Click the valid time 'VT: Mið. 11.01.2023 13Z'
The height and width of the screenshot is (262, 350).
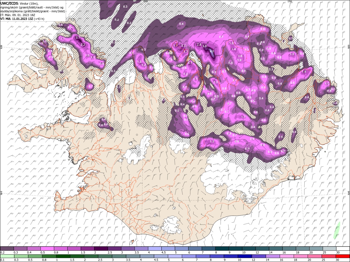[17, 19]
